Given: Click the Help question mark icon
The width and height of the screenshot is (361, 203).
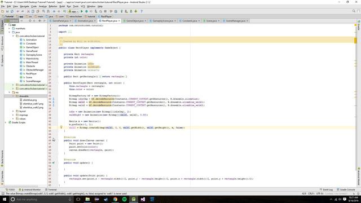Looking at the screenshot, I should [142, 11].
